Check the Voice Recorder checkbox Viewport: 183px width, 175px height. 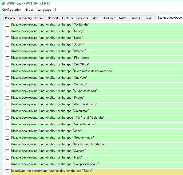pyautogui.click(x=7, y=124)
